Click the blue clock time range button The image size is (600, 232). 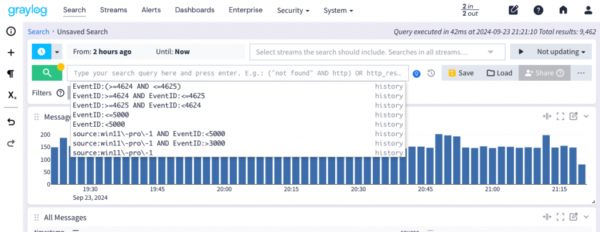pos(42,51)
